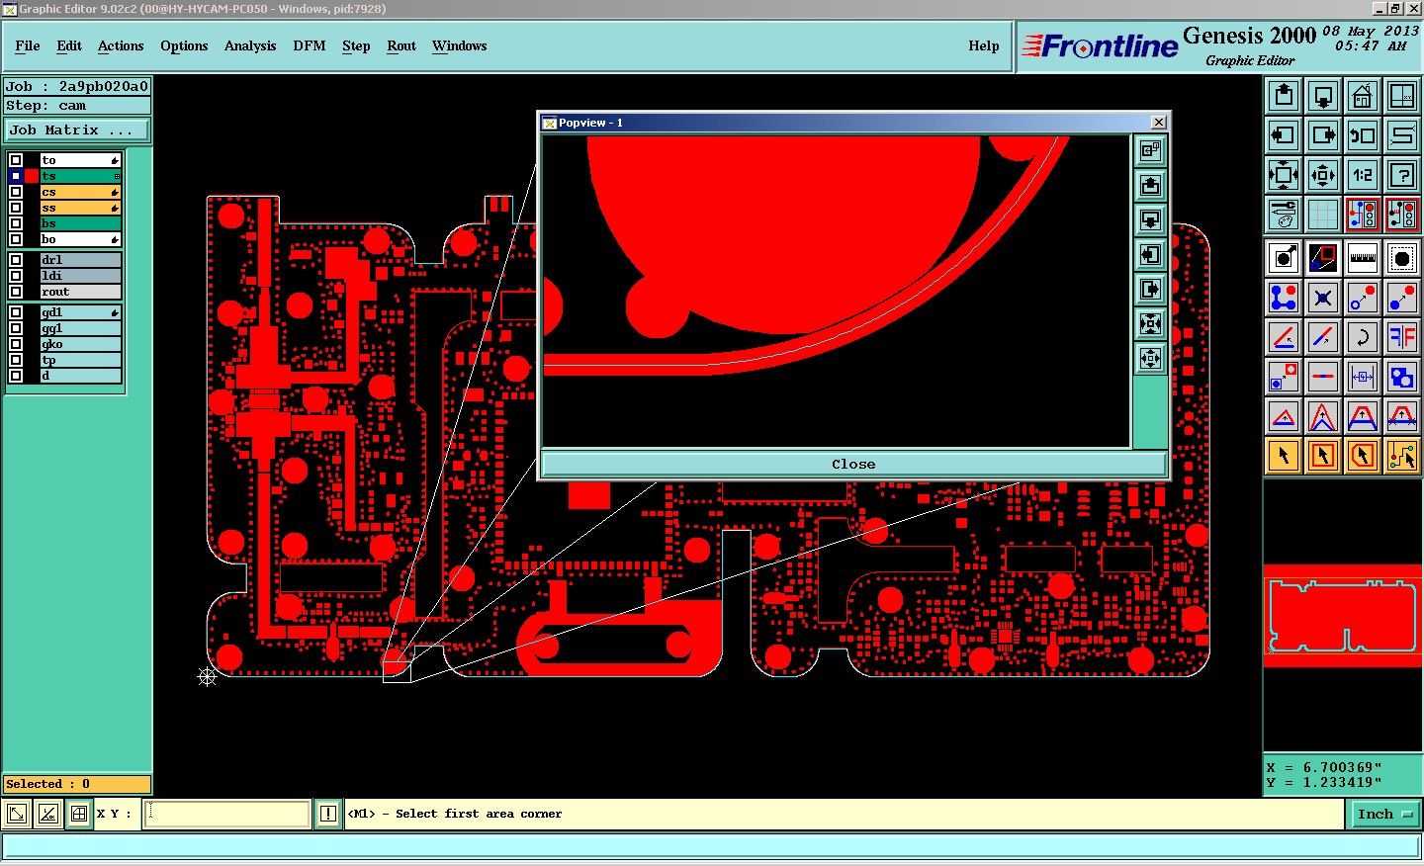Image resolution: width=1424 pixels, height=866 pixels.
Task: Click the 'cs' layer name row
Action: tap(80, 192)
